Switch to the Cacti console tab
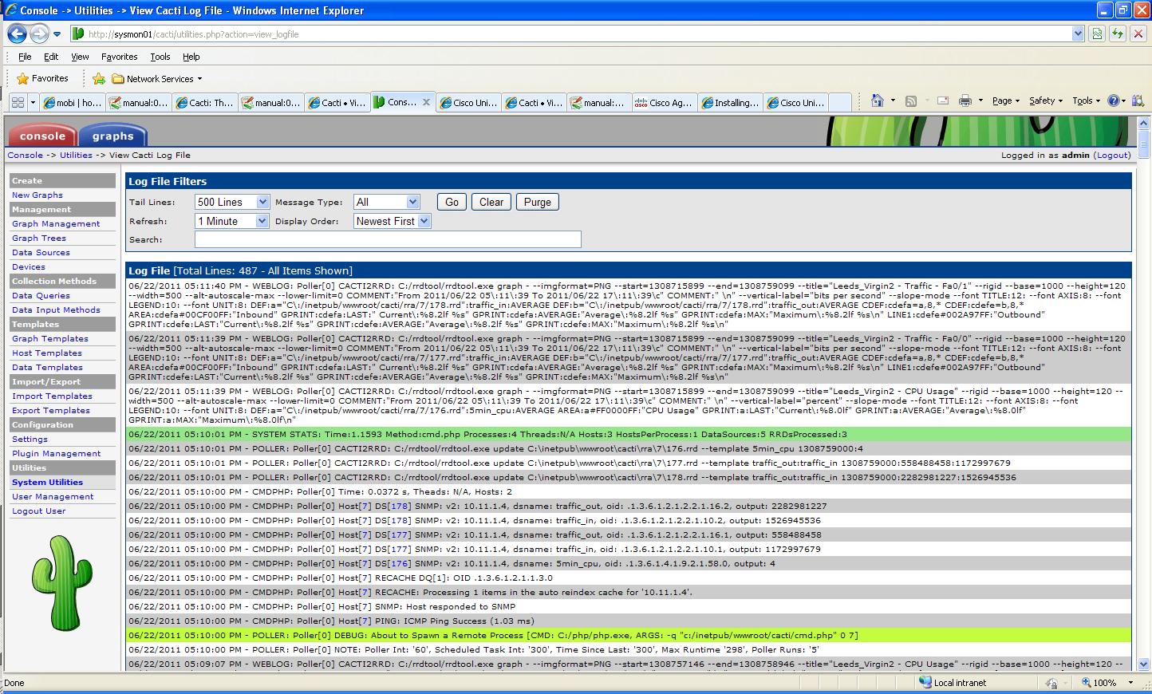 (42, 136)
